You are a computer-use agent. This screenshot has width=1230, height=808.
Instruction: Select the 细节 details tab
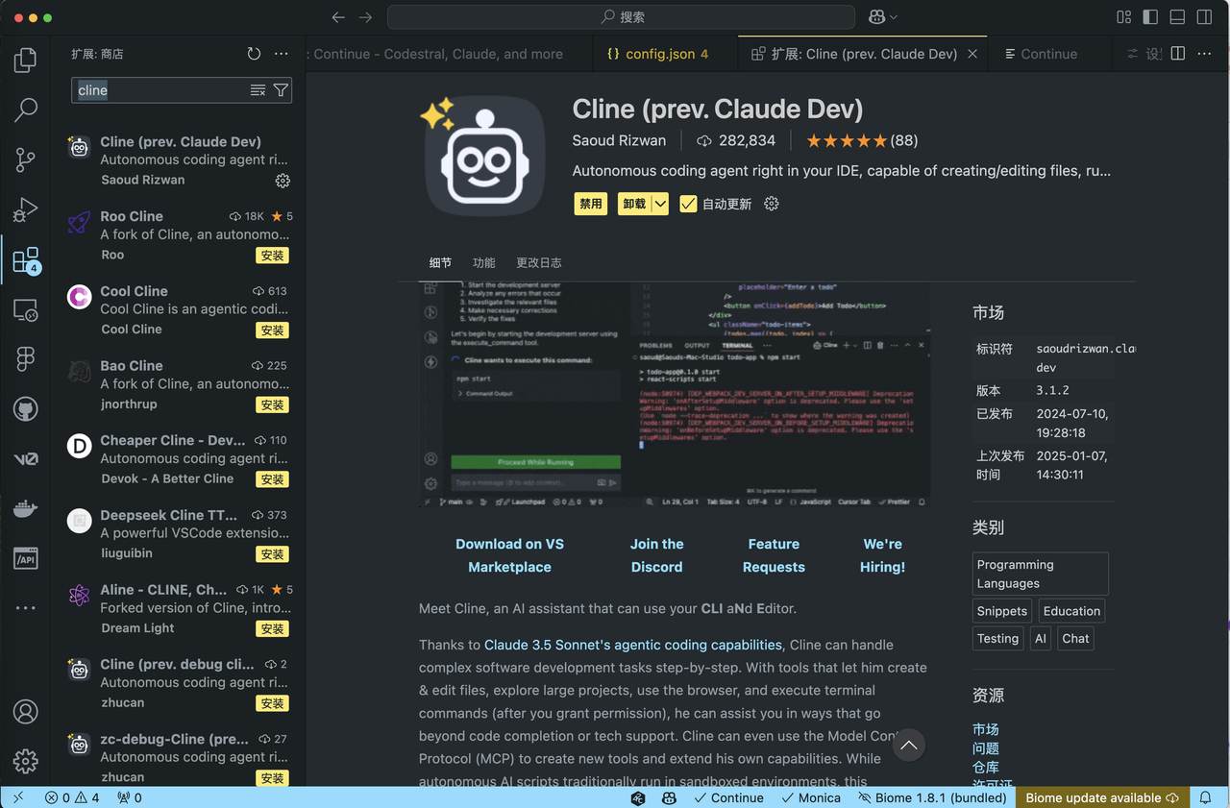click(440, 262)
